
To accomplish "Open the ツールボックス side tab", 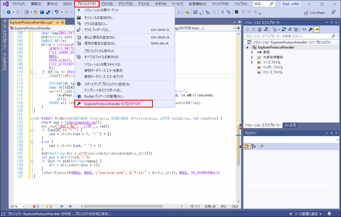I will tap(4, 61).
